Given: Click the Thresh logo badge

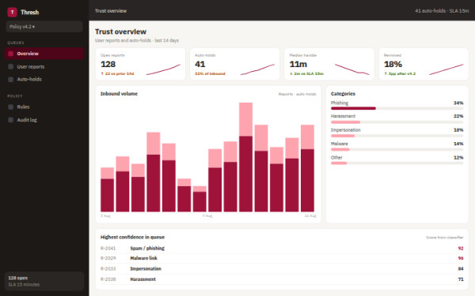Looking at the screenshot, I should (x=12, y=12).
